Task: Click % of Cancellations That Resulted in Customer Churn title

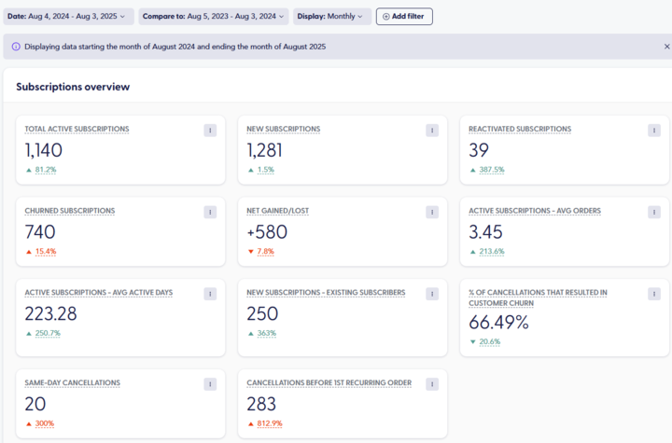Action: tap(538, 298)
